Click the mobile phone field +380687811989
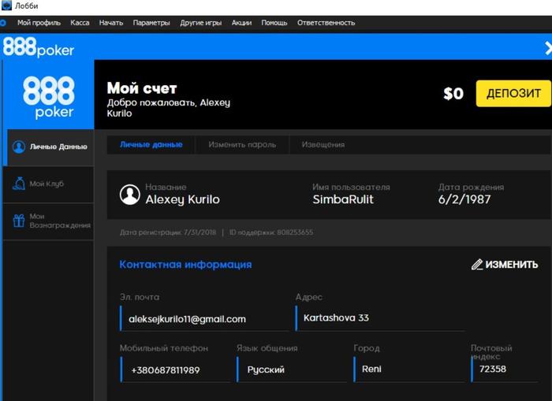 click(175, 369)
